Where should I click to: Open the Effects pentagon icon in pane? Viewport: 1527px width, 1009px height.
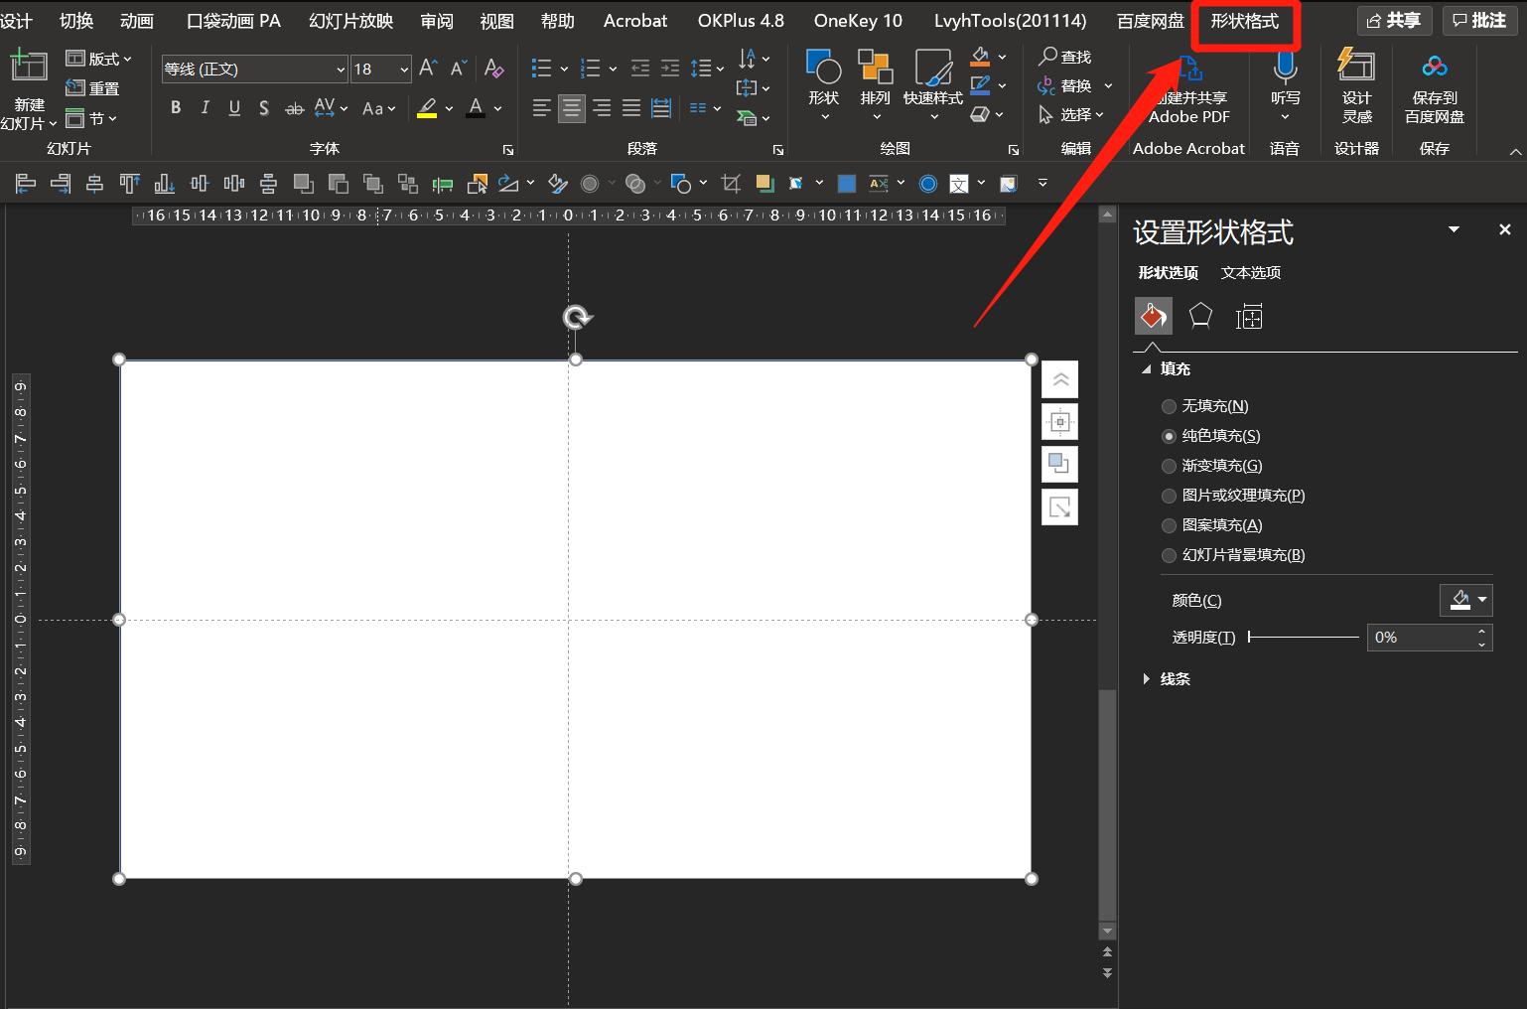tap(1200, 317)
